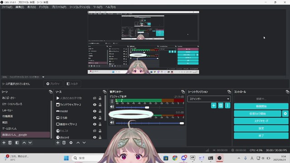Unlock the ウィンドウキャプチャ 2 source
Viewport: 290px width, 163px height.
click(100, 105)
